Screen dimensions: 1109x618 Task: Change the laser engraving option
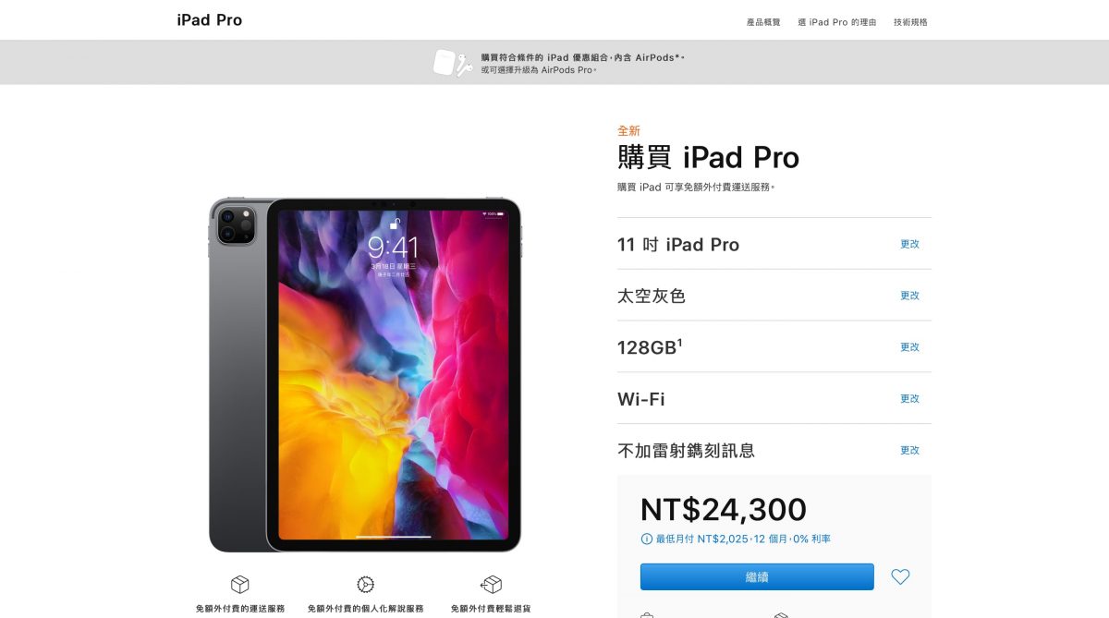pyautogui.click(x=910, y=451)
